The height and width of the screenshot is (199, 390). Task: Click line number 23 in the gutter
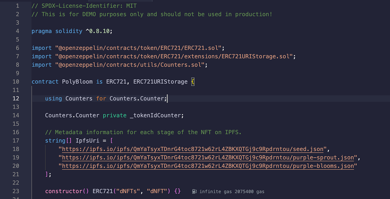tap(16, 191)
